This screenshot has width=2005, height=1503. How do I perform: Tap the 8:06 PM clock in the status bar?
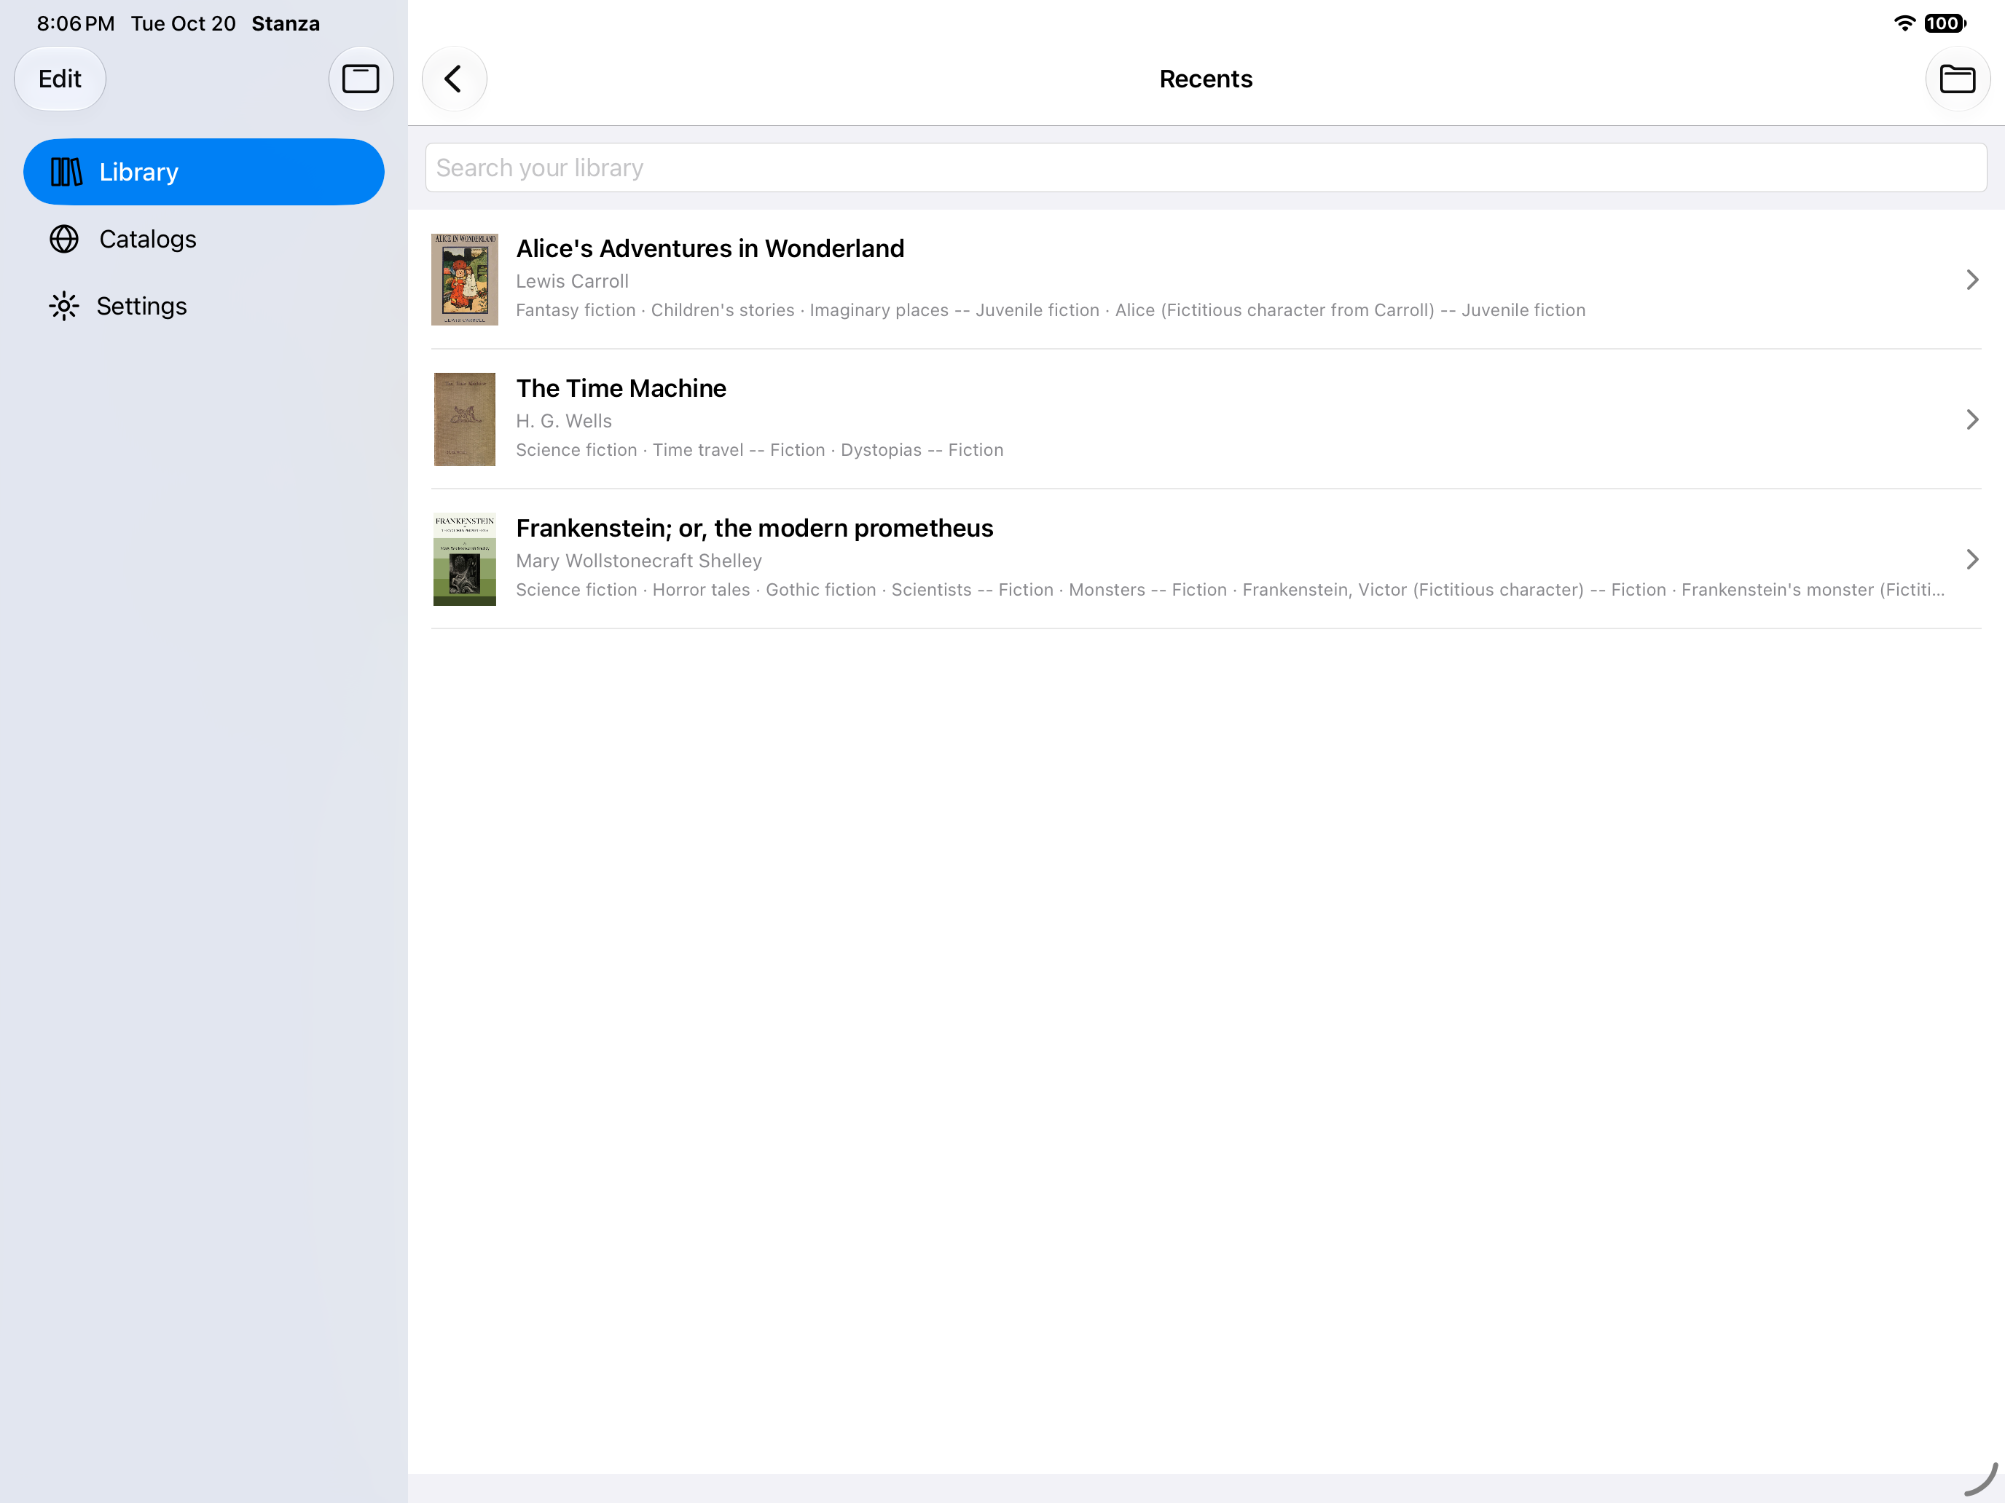click(75, 23)
